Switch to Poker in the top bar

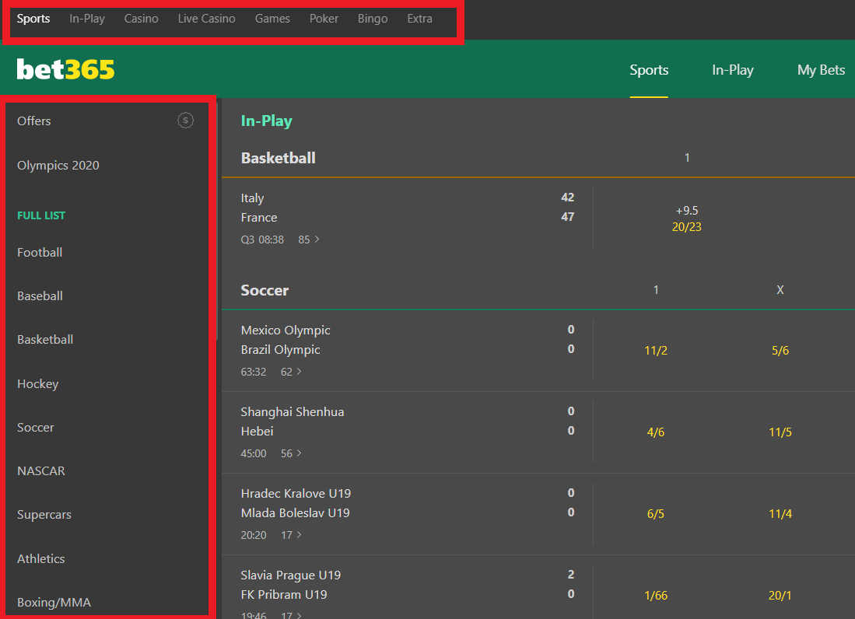pyautogui.click(x=324, y=19)
